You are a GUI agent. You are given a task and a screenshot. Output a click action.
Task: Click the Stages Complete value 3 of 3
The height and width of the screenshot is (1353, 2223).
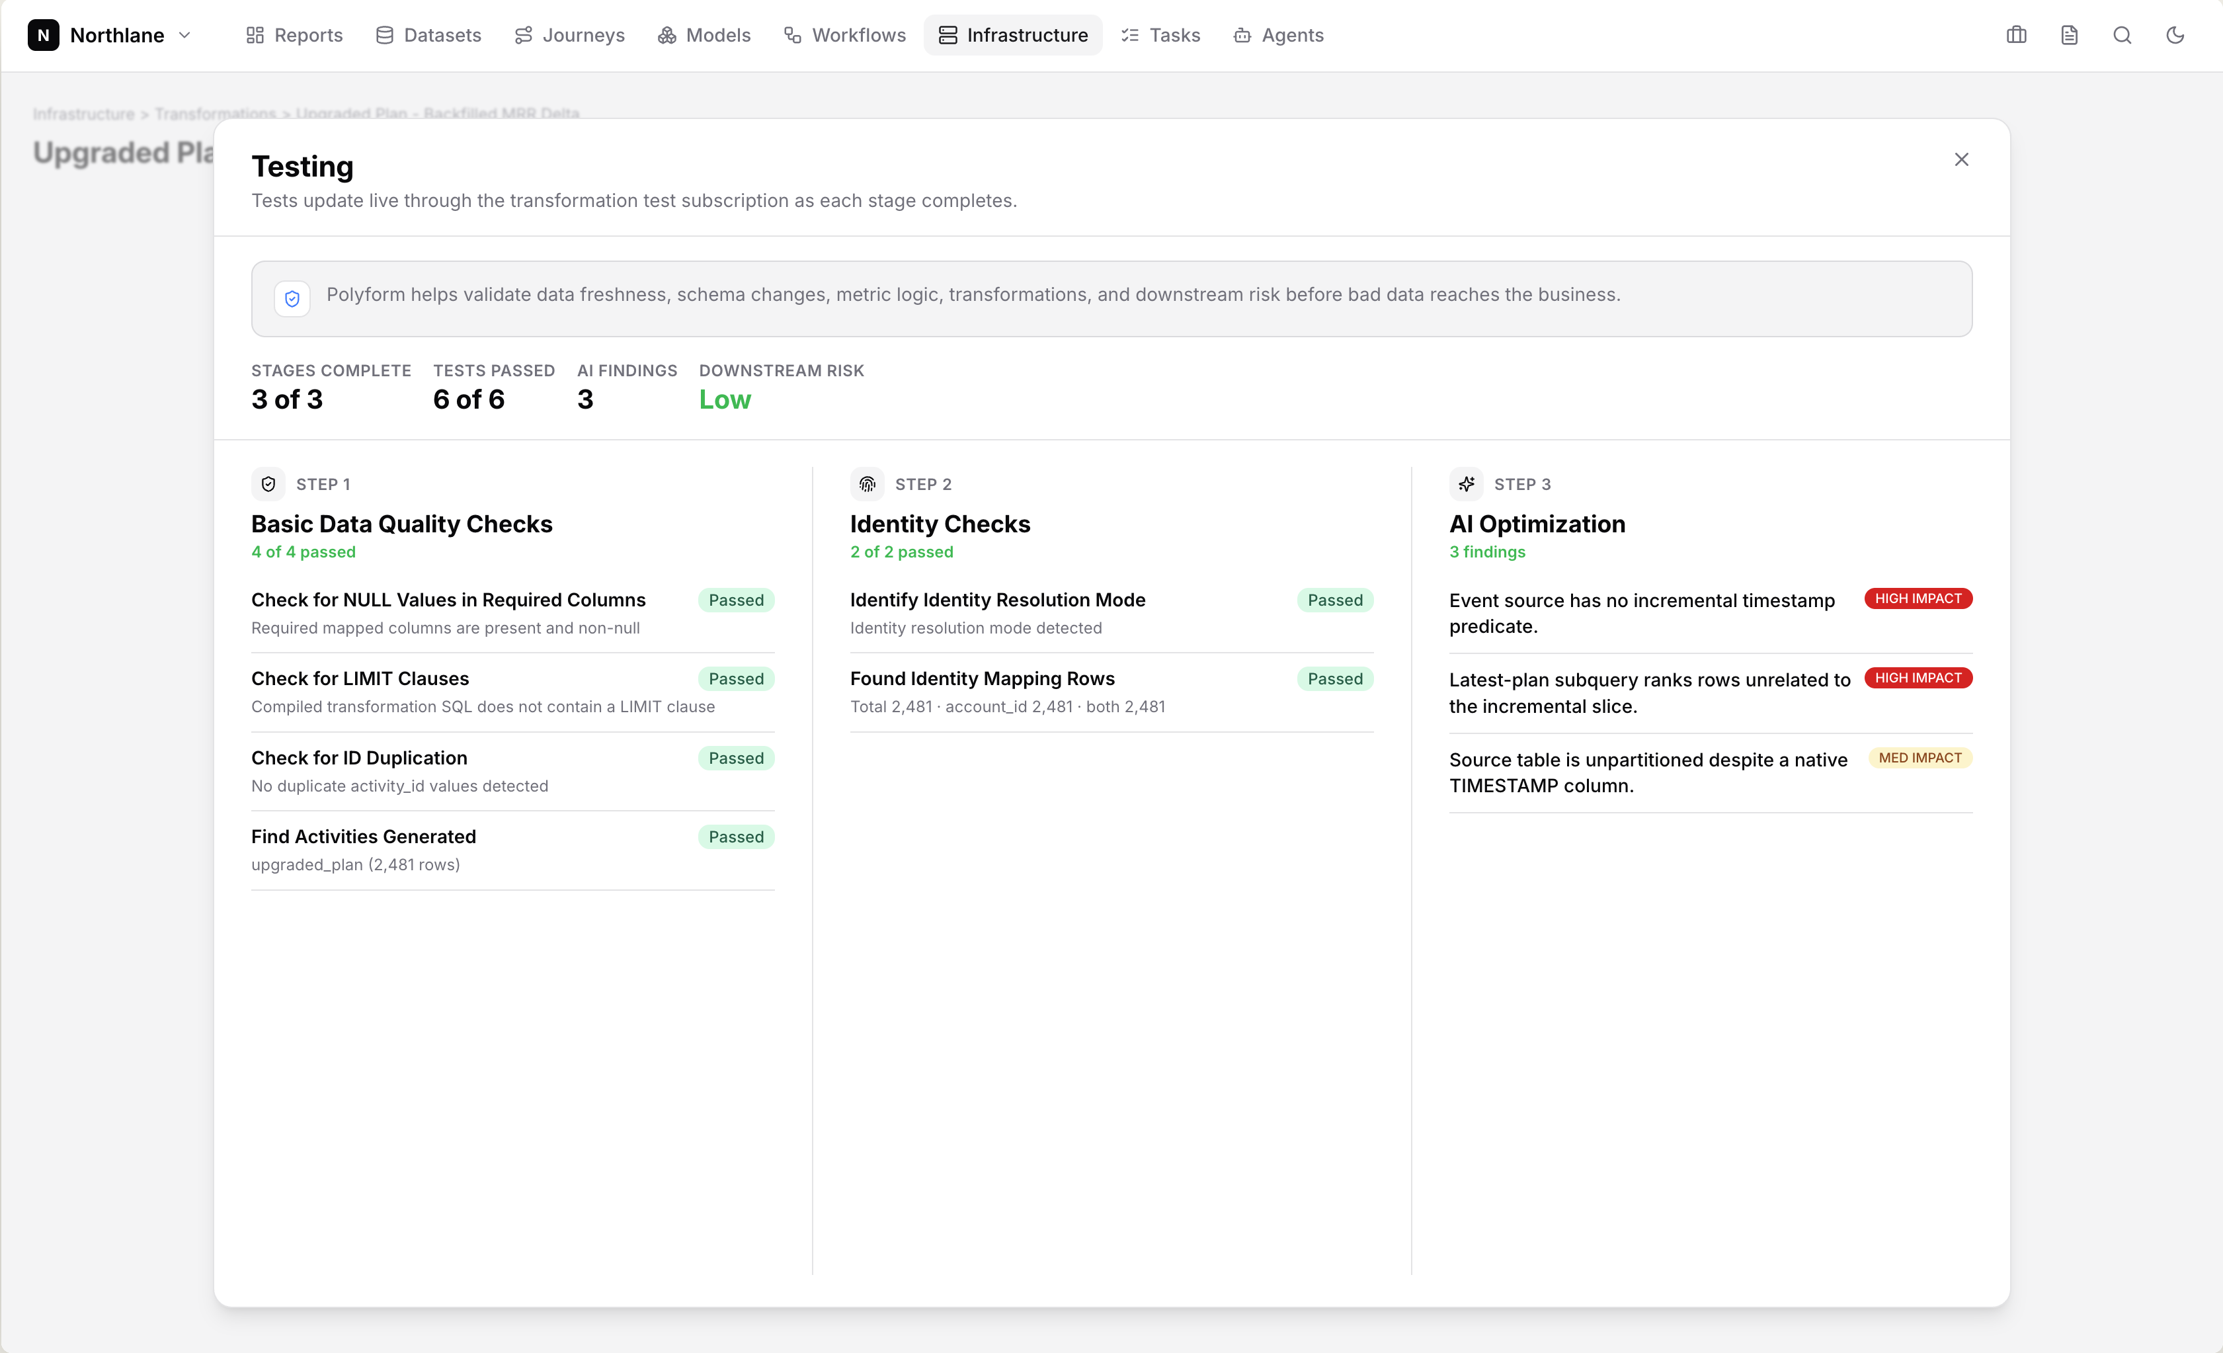tap(287, 399)
